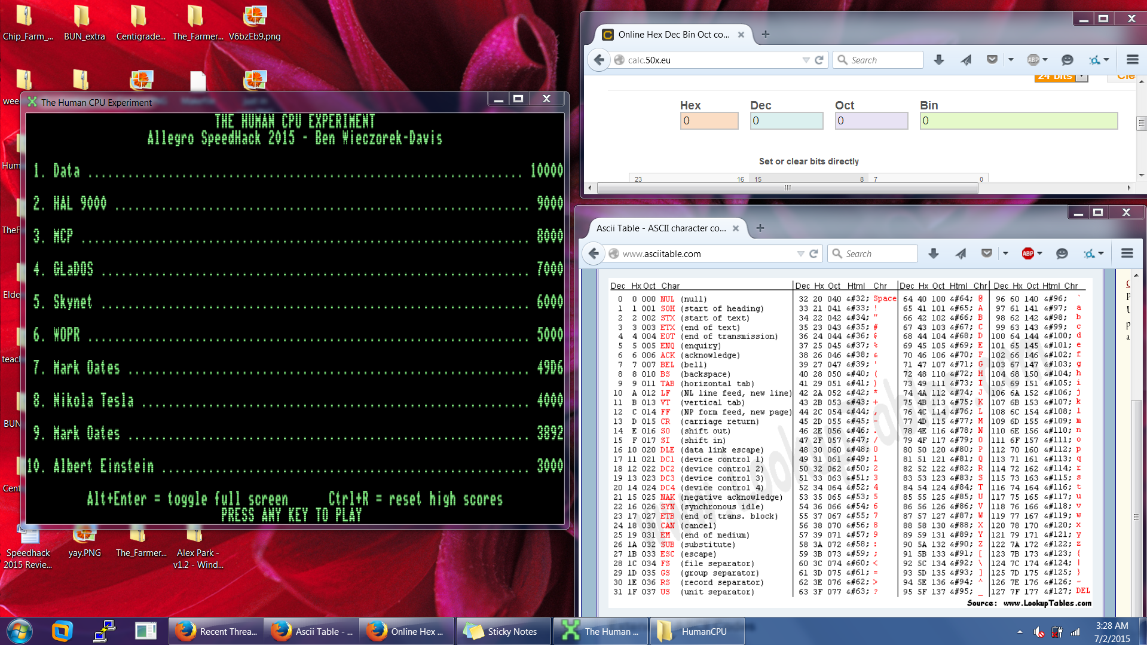Click horizontal scrollbar in converter window

787,188
